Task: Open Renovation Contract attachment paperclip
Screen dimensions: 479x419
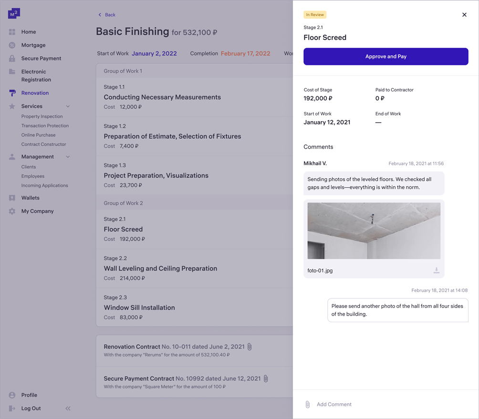Action: [250, 347]
